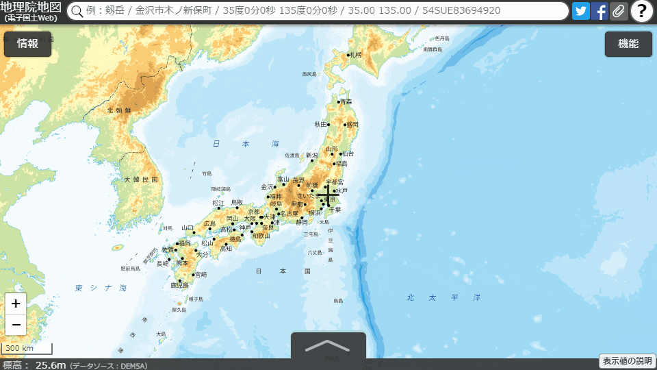
Task: Click the 東シナ海 sea label
Action: point(101,288)
